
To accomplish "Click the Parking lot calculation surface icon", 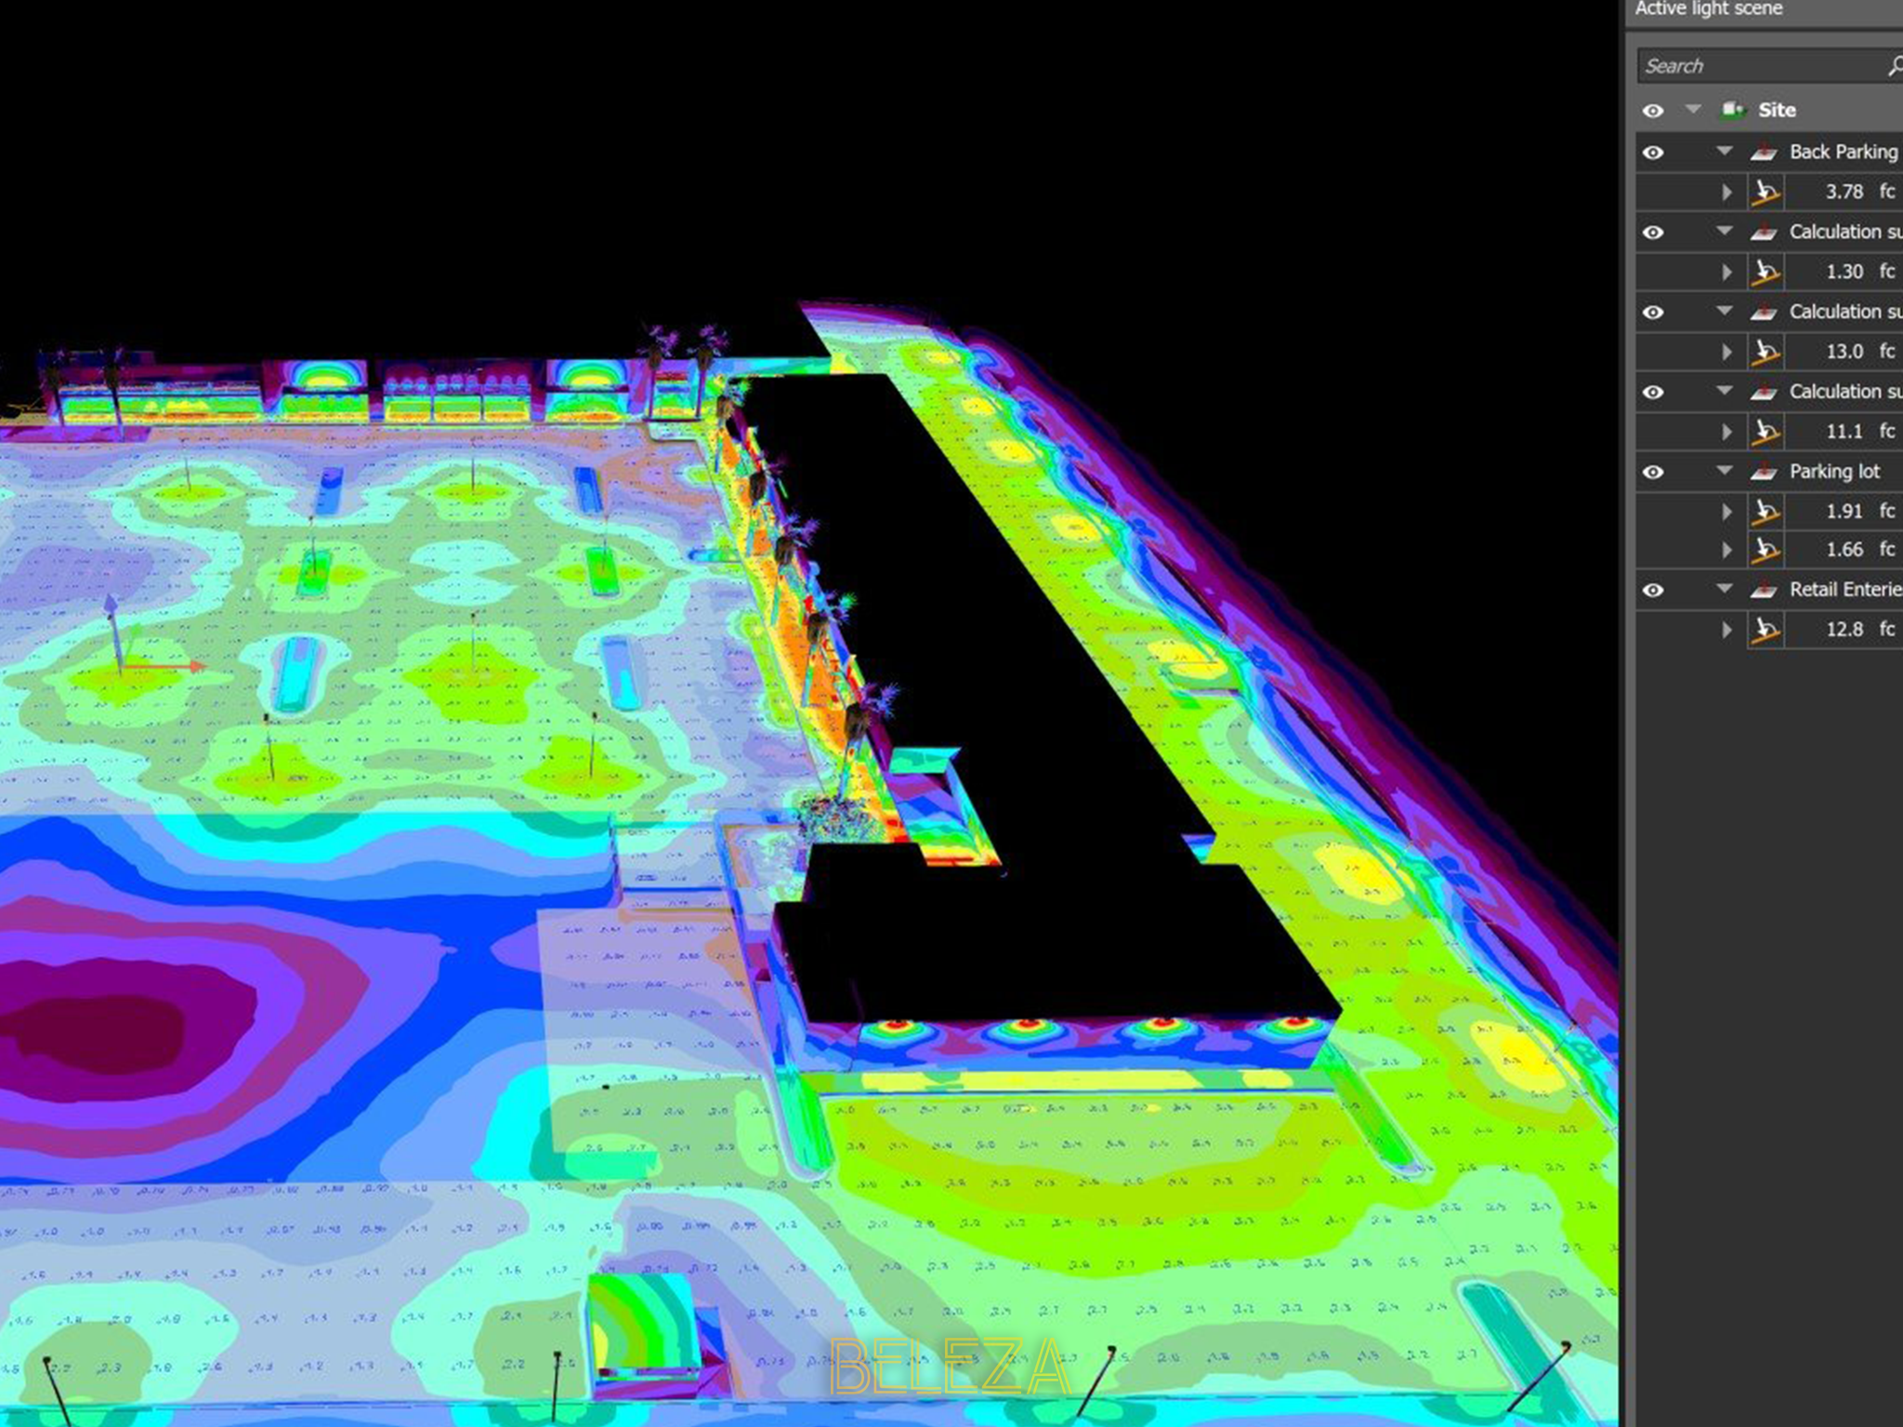I will coord(1764,472).
